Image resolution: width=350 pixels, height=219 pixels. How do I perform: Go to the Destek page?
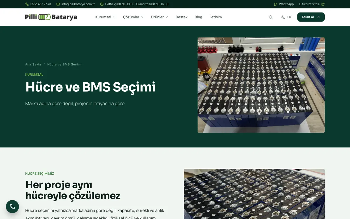[x=181, y=17]
